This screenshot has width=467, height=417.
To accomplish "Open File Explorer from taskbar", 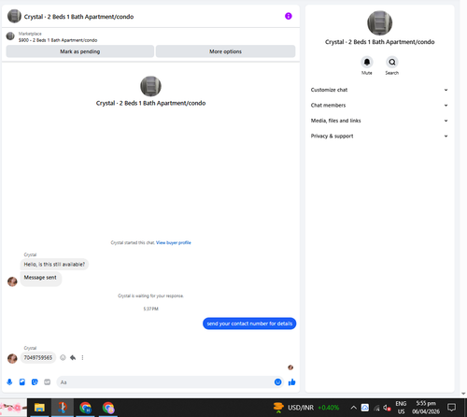I will 39,408.
